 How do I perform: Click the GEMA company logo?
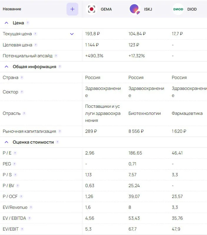[92, 9]
